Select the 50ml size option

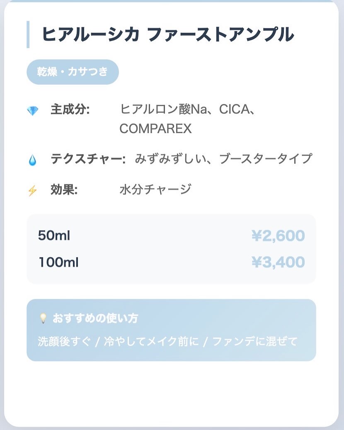(54, 236)
